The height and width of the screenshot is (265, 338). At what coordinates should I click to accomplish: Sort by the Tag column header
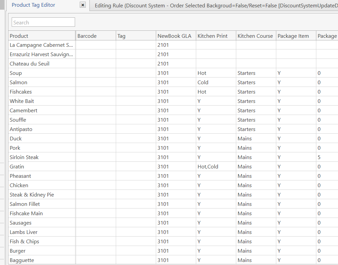tap(136, 36)
